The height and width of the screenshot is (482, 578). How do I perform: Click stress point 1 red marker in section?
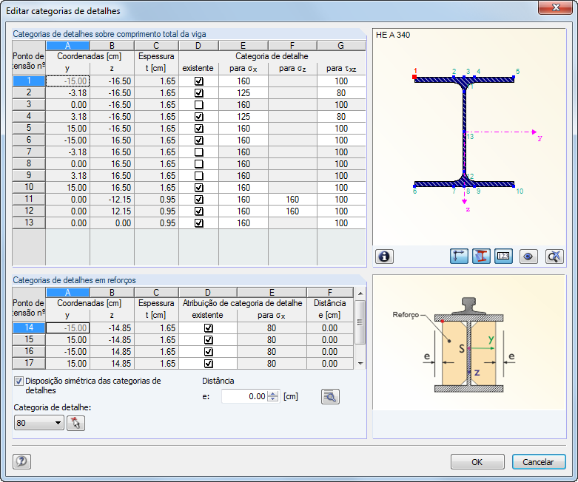[414, 77]
